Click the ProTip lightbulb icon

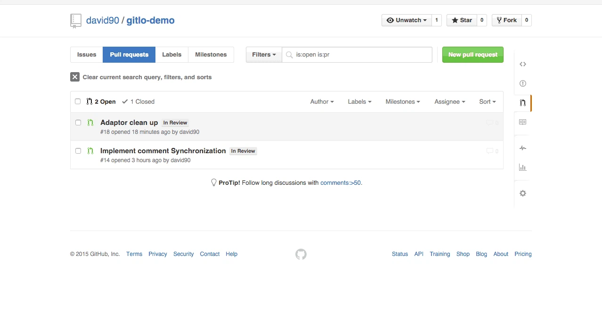[213, 182]
